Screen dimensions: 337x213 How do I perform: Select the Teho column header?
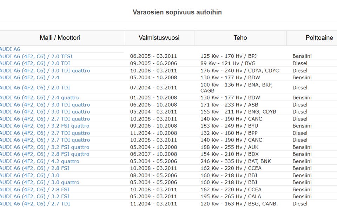(240, 38)
